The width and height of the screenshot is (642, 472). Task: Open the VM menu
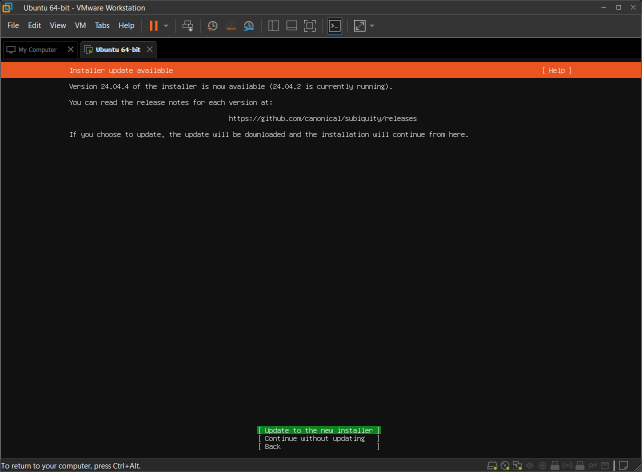80,25
